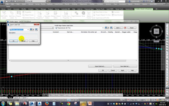This screenshot has height=106, width=169.
Task: Switch to the Geotechnics ribbon tab
Action: click(129, 9)
